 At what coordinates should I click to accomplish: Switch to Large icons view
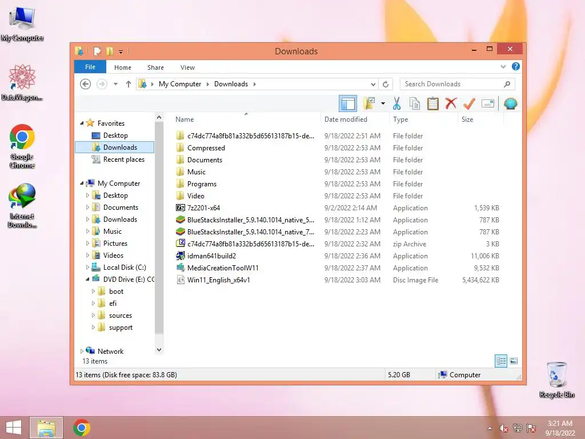tap(514, 361)
